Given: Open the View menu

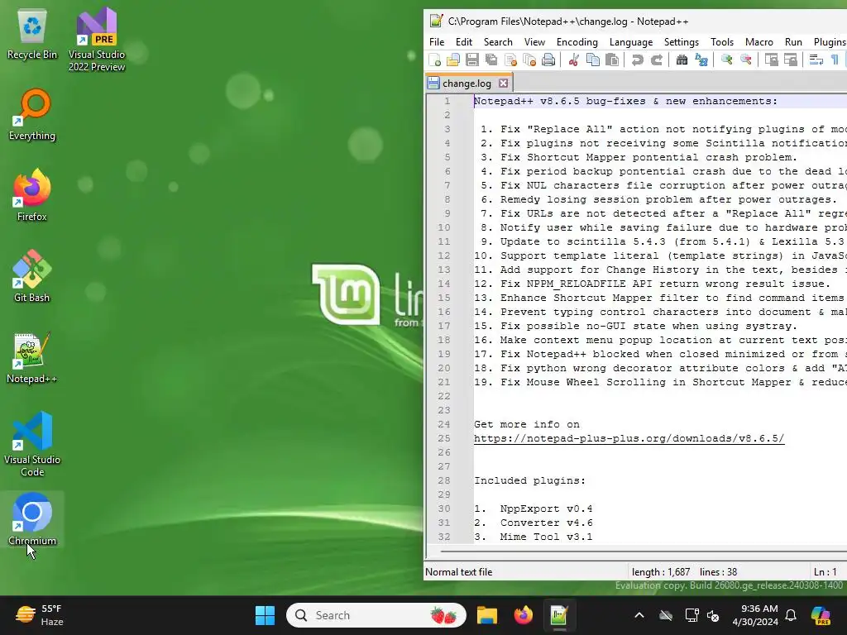Looking at the screenshot, I should tap(534, 42).
